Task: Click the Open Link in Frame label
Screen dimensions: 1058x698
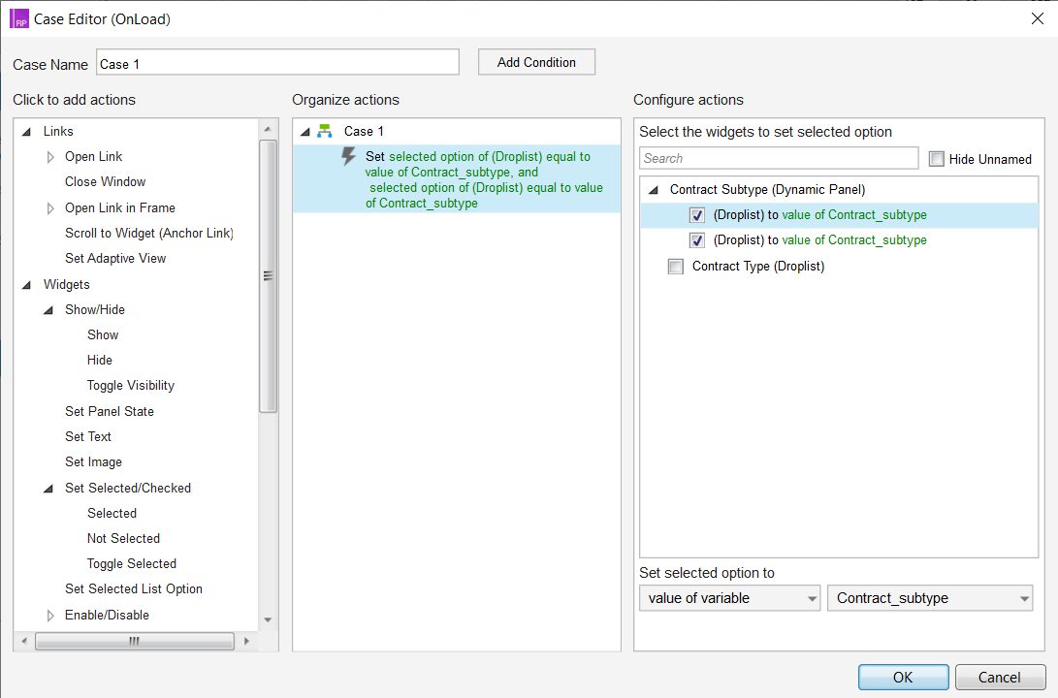Action: pyautogui.click(x=120, y=207)
